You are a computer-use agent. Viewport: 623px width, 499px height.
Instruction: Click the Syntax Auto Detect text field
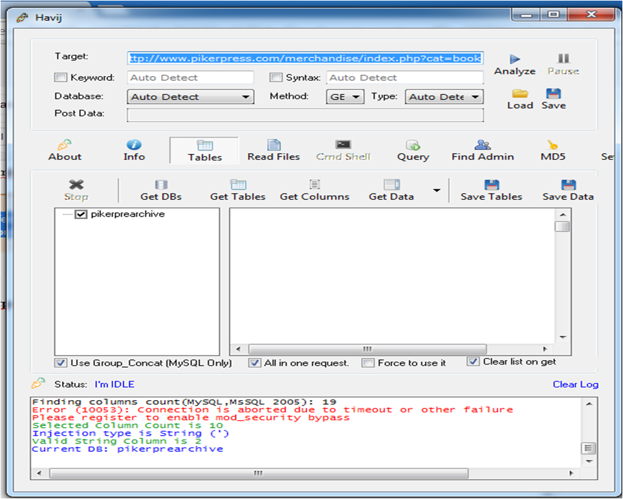point(405,78)
